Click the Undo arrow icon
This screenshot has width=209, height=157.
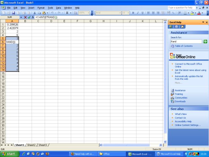click(x=52, y=13)
